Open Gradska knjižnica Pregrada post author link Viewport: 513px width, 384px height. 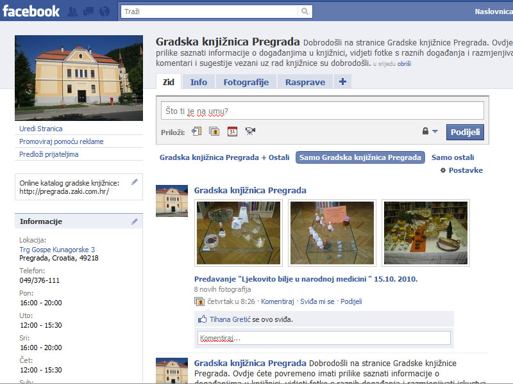(250, 190)
